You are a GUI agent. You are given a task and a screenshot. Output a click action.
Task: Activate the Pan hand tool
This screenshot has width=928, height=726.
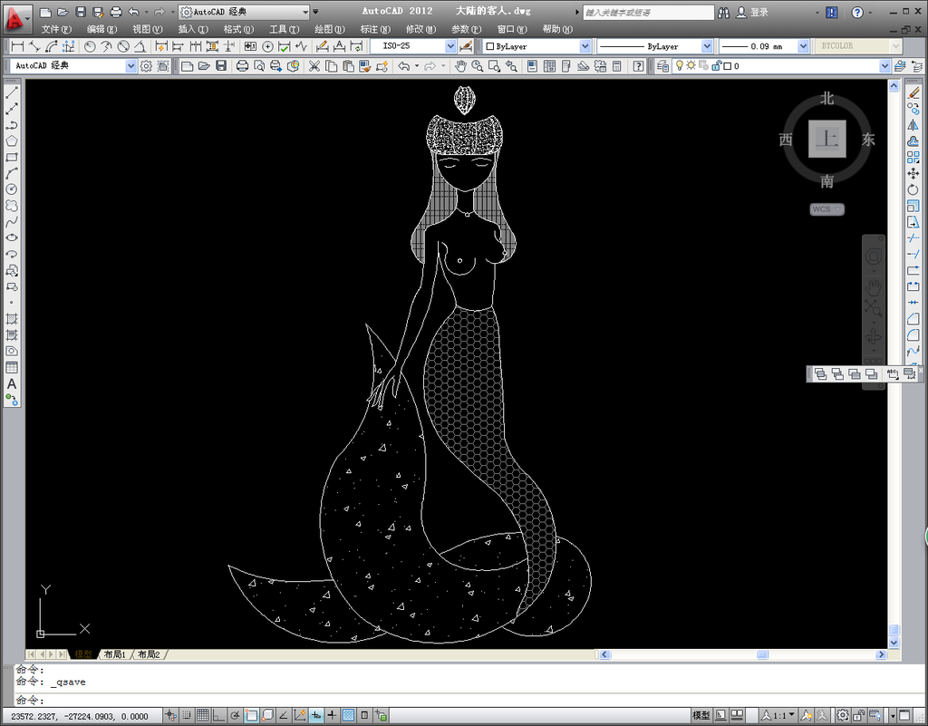(460, 66)
